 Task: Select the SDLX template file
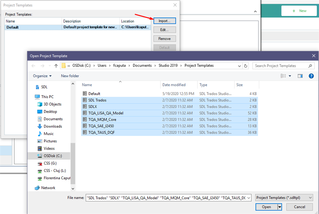(169, 107)
